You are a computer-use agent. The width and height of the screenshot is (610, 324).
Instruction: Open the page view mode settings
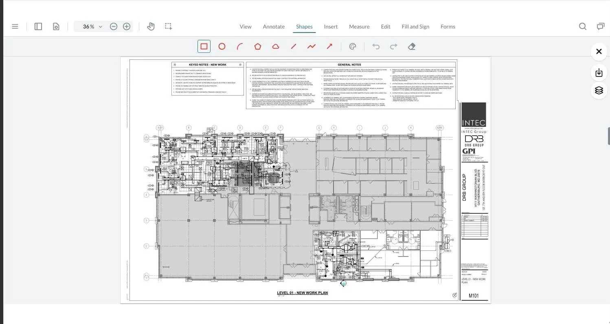(56, 26)
